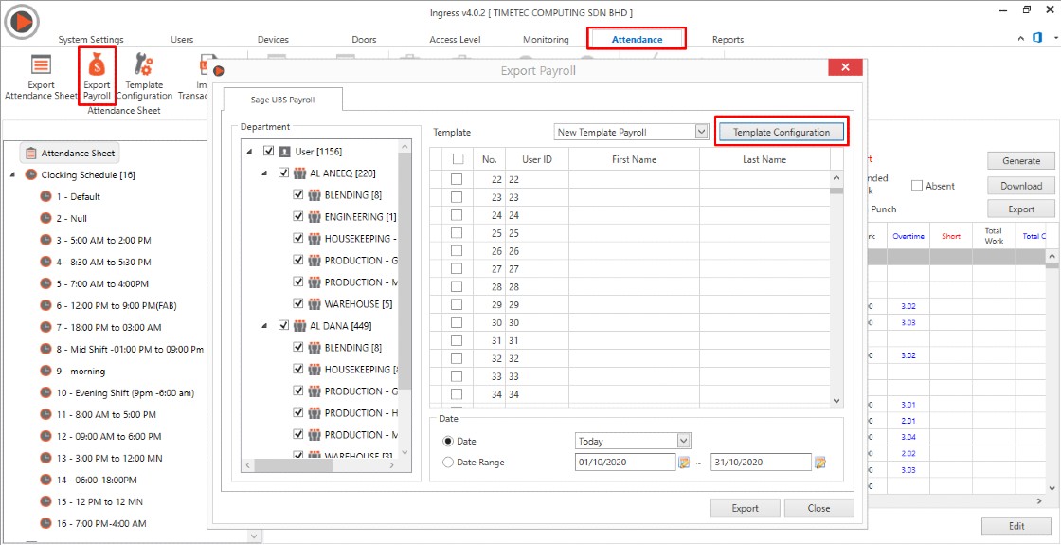The width and height of the screenshot is (1061, 545).
Task: Open calendar picker for start date 01/10/2020
Action: [683, 463]
